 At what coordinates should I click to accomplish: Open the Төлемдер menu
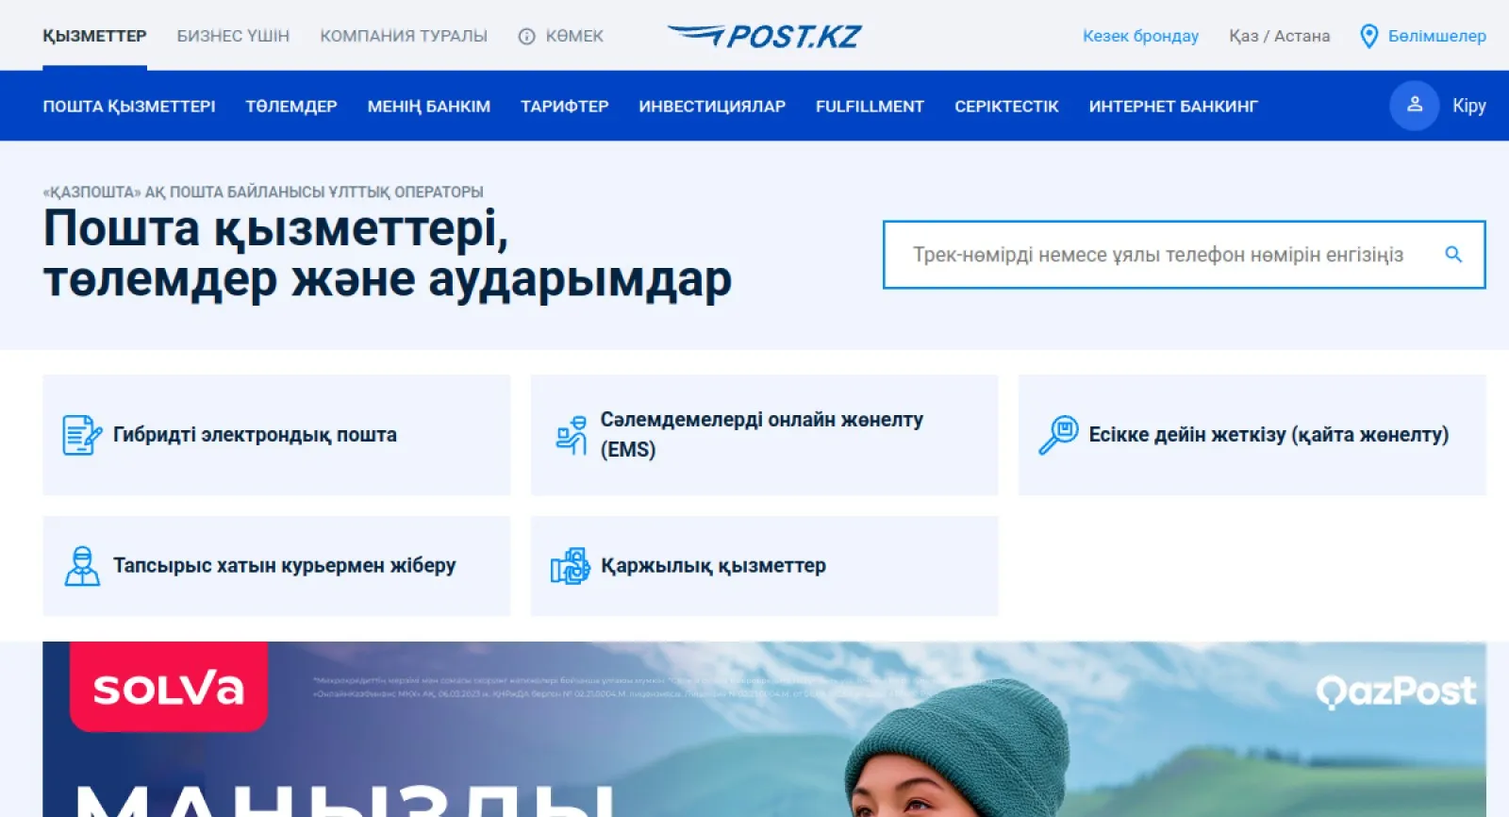tap(291, 107)
